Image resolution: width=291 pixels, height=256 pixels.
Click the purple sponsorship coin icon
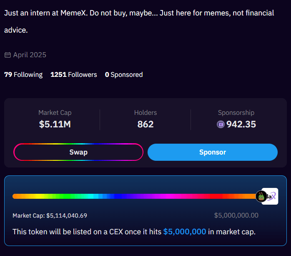coord(221,124)
